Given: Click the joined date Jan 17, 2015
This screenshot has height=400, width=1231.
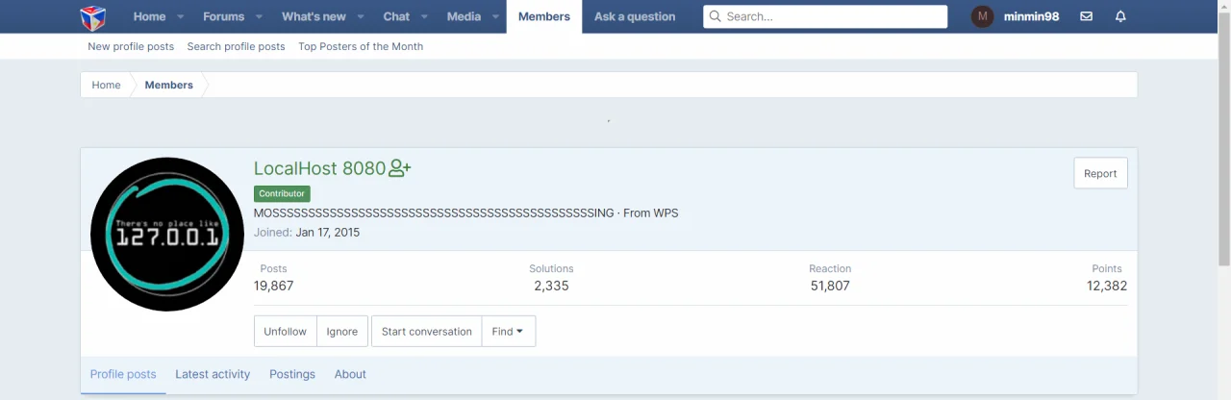Looking at the screenshot, I should pyautogui.click(x=328, y=232).
